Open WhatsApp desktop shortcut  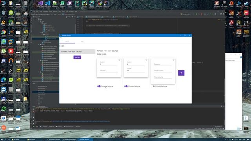tap(4, 43)
